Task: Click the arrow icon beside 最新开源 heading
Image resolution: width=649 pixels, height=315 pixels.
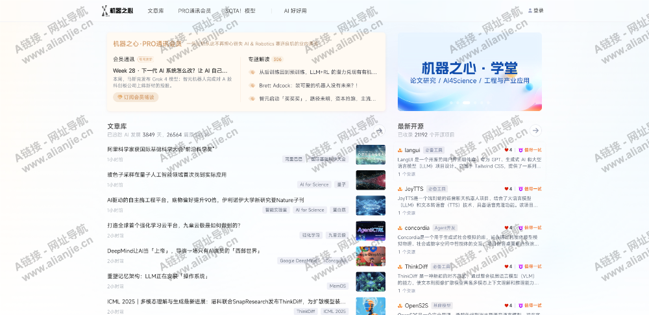Action: 535,131
